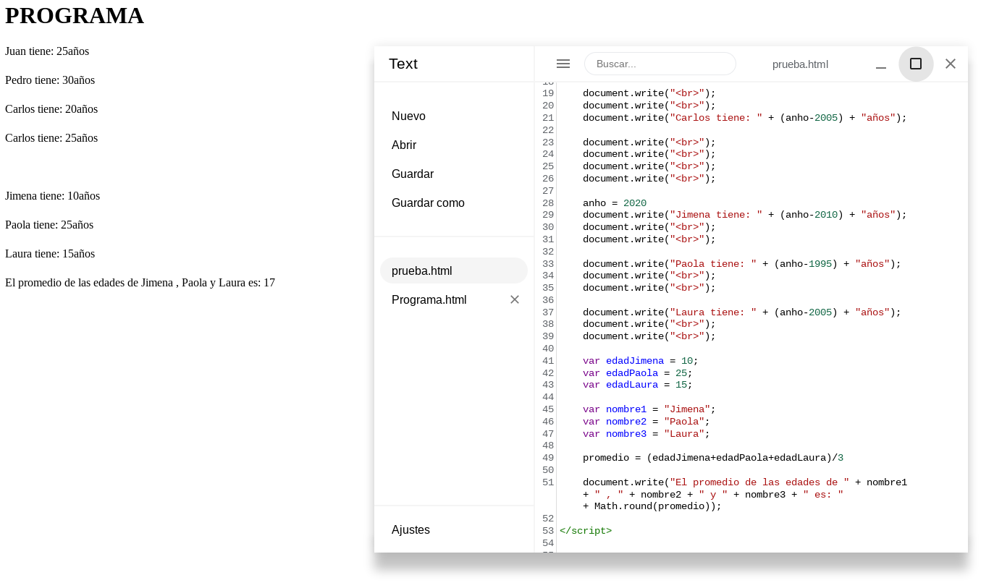
Task: Click the PROGRAMA page heading
Action: (75, 15)
